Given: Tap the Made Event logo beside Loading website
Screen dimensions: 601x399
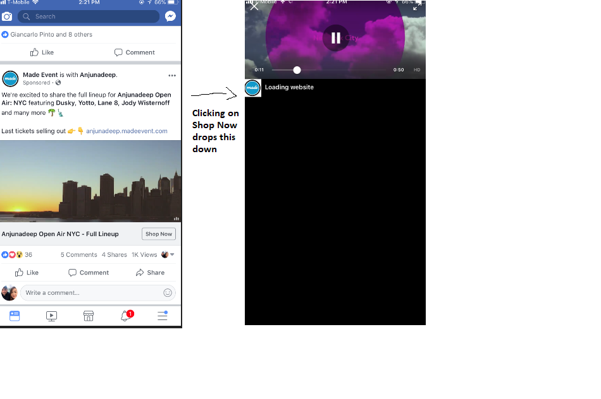Looking at the screenshot, I should [x=252, y=88].
